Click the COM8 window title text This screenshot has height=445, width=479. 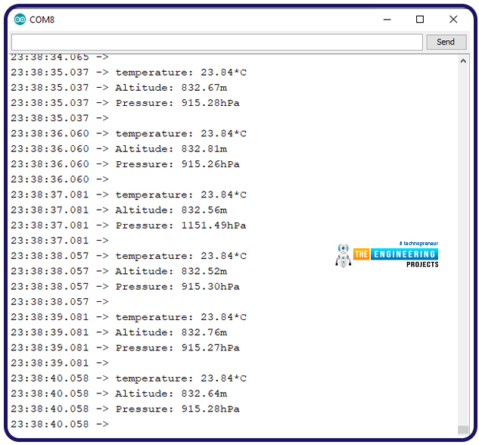[x=42, y=20]
